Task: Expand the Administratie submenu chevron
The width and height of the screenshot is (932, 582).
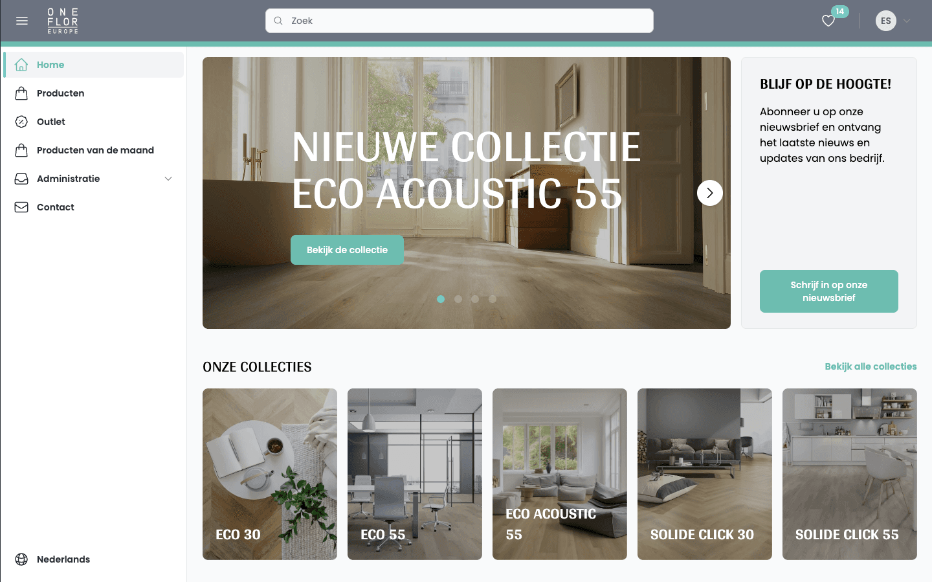Action: (168, 179)
